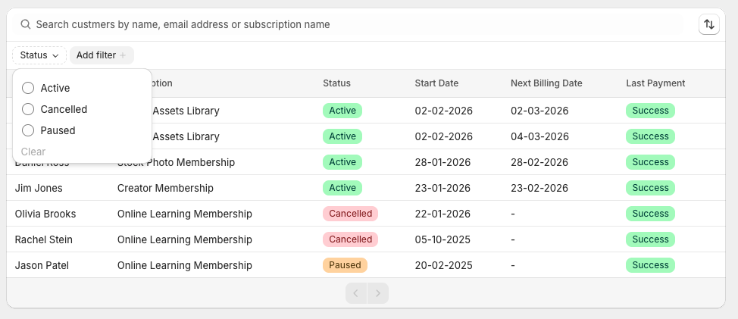
Task: Click the Last Payment column header
Action: click(655, 83)
